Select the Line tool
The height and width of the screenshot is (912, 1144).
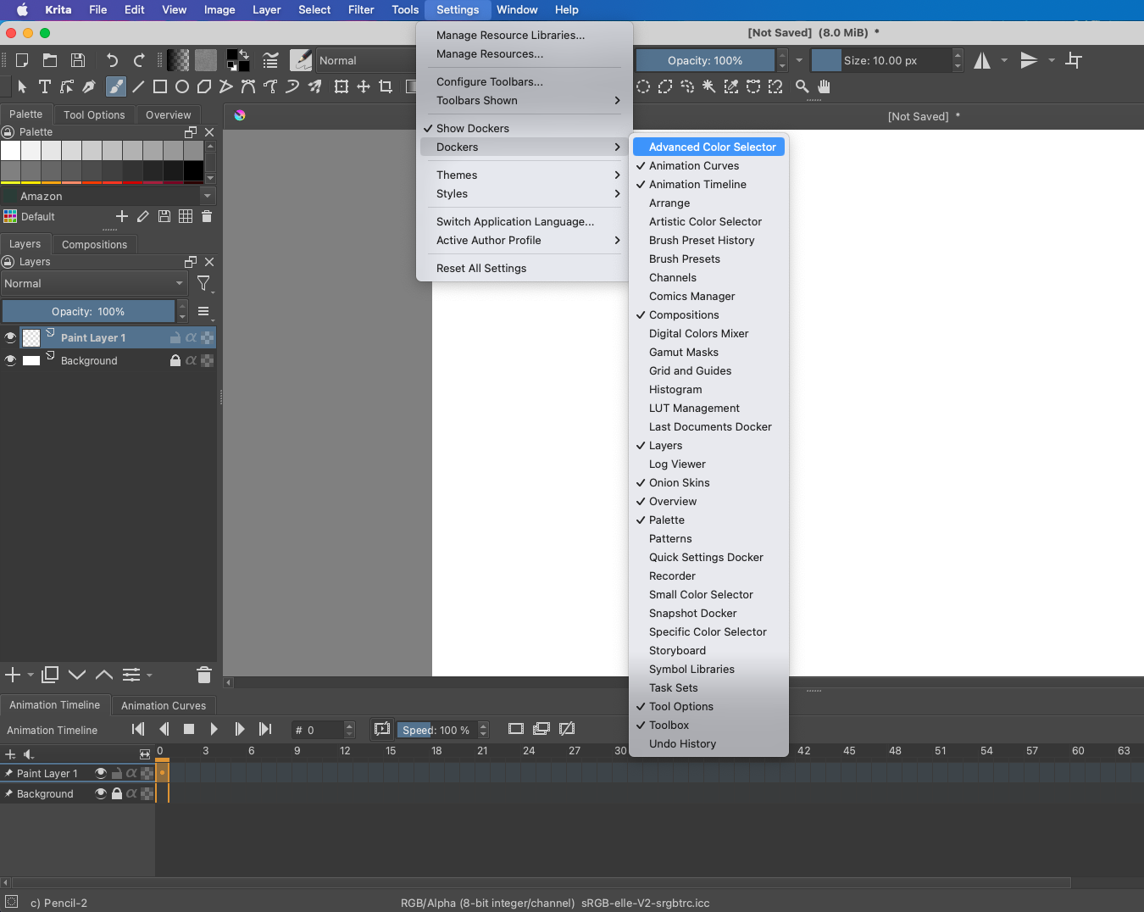(138, 86)
